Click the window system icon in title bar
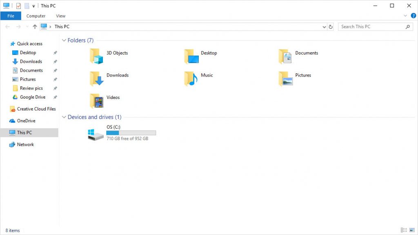This screenshot has width=418, height=235. click(6, 6)
